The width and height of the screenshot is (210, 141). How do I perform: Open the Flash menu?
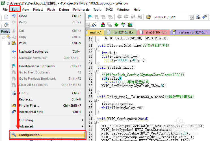[51, 10]
